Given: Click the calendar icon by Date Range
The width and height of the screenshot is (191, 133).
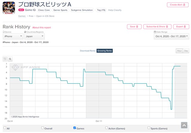Looking at the screenshot, I should [155, 32].
